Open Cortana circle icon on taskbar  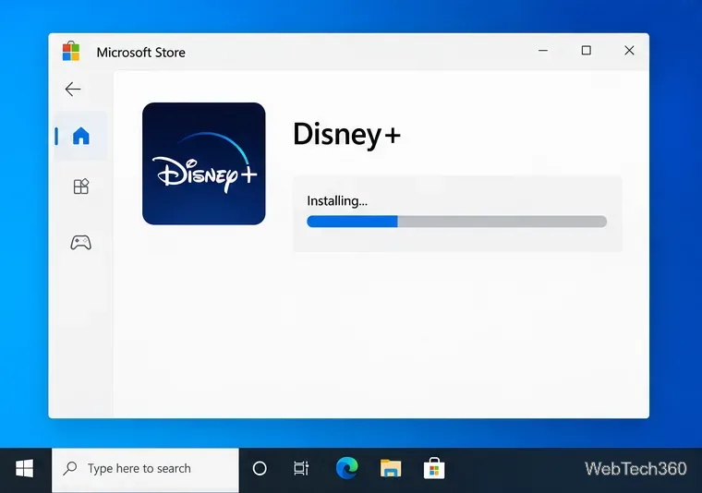click(260, 469)
